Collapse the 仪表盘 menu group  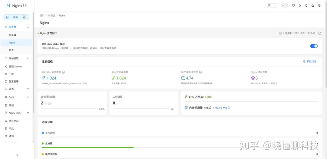[17, 27]
